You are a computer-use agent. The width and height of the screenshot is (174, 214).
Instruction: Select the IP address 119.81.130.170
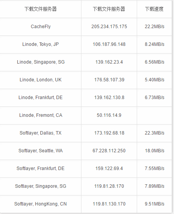pos(109,204)
